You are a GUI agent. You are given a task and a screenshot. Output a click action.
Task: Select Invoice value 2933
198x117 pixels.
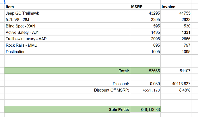click(176, 19)
